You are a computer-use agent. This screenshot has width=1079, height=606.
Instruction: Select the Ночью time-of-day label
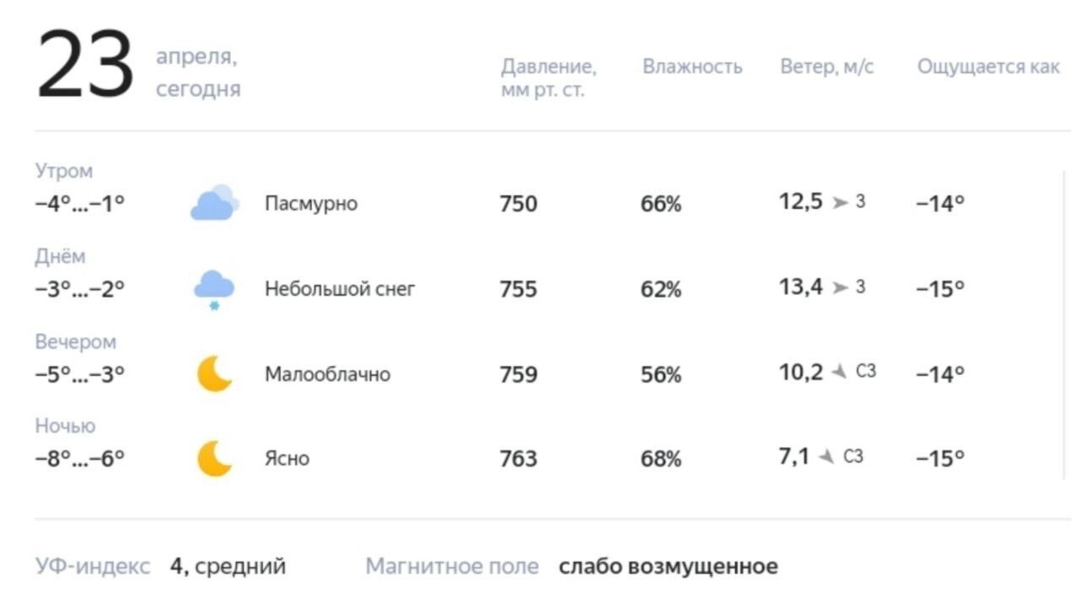pos(65,426)
